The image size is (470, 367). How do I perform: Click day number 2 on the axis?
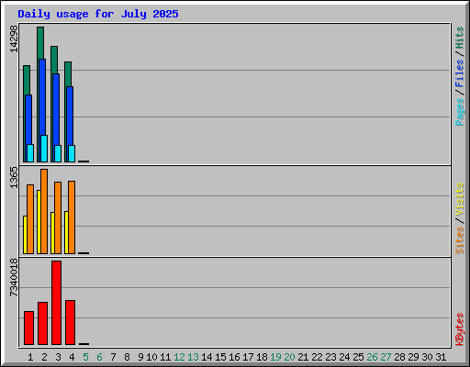click(x=44, y=357)
